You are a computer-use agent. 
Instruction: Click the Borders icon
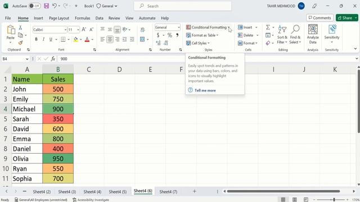coord(63,39)
